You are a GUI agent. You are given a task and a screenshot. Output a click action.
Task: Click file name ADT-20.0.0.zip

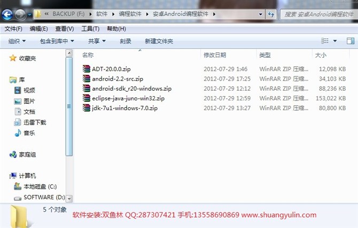tap(112, 69)
